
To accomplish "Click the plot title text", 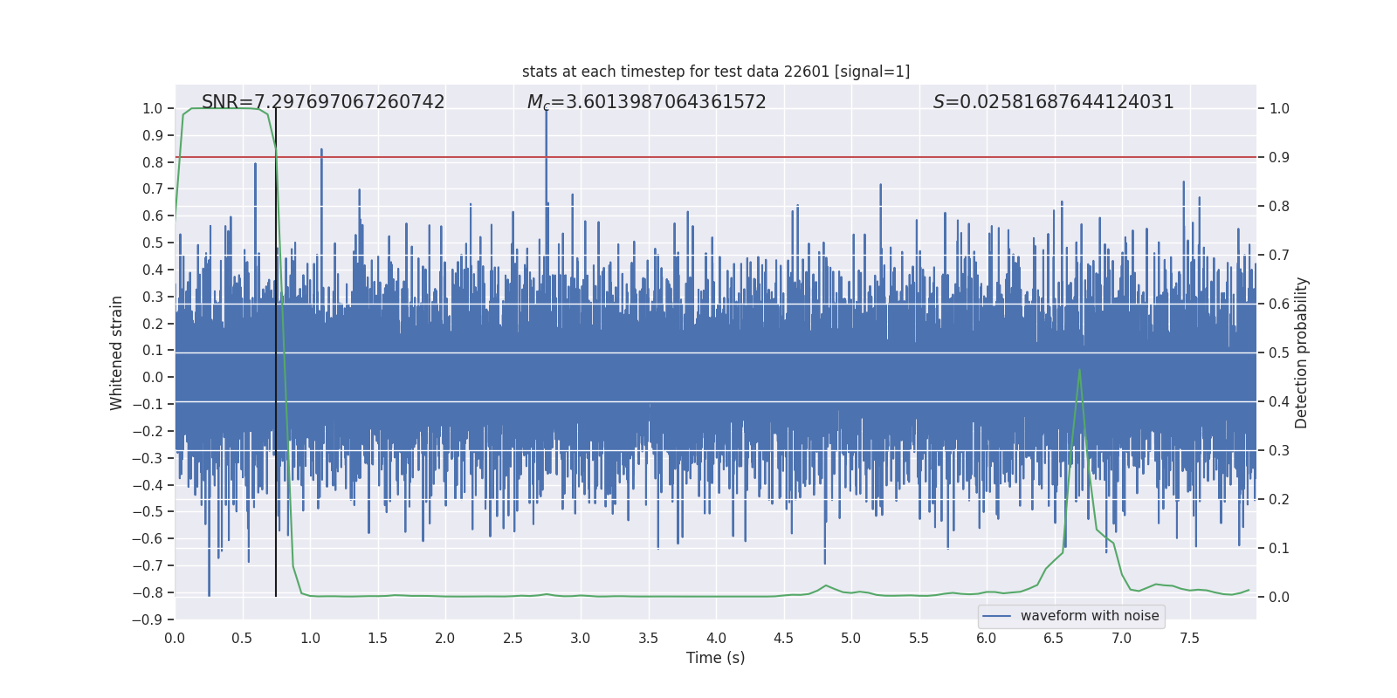I will tap(716, 72).
